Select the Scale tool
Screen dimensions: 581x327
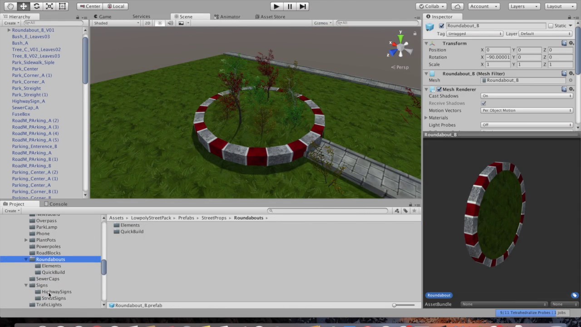coord(49,6)
